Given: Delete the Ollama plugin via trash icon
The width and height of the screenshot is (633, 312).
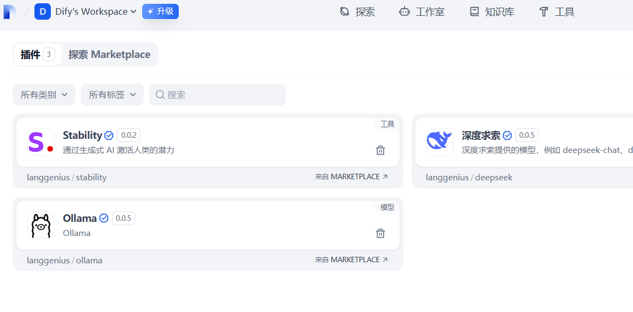Looking at the screenshot, I should pyautogui.click(x=380, y=233).
